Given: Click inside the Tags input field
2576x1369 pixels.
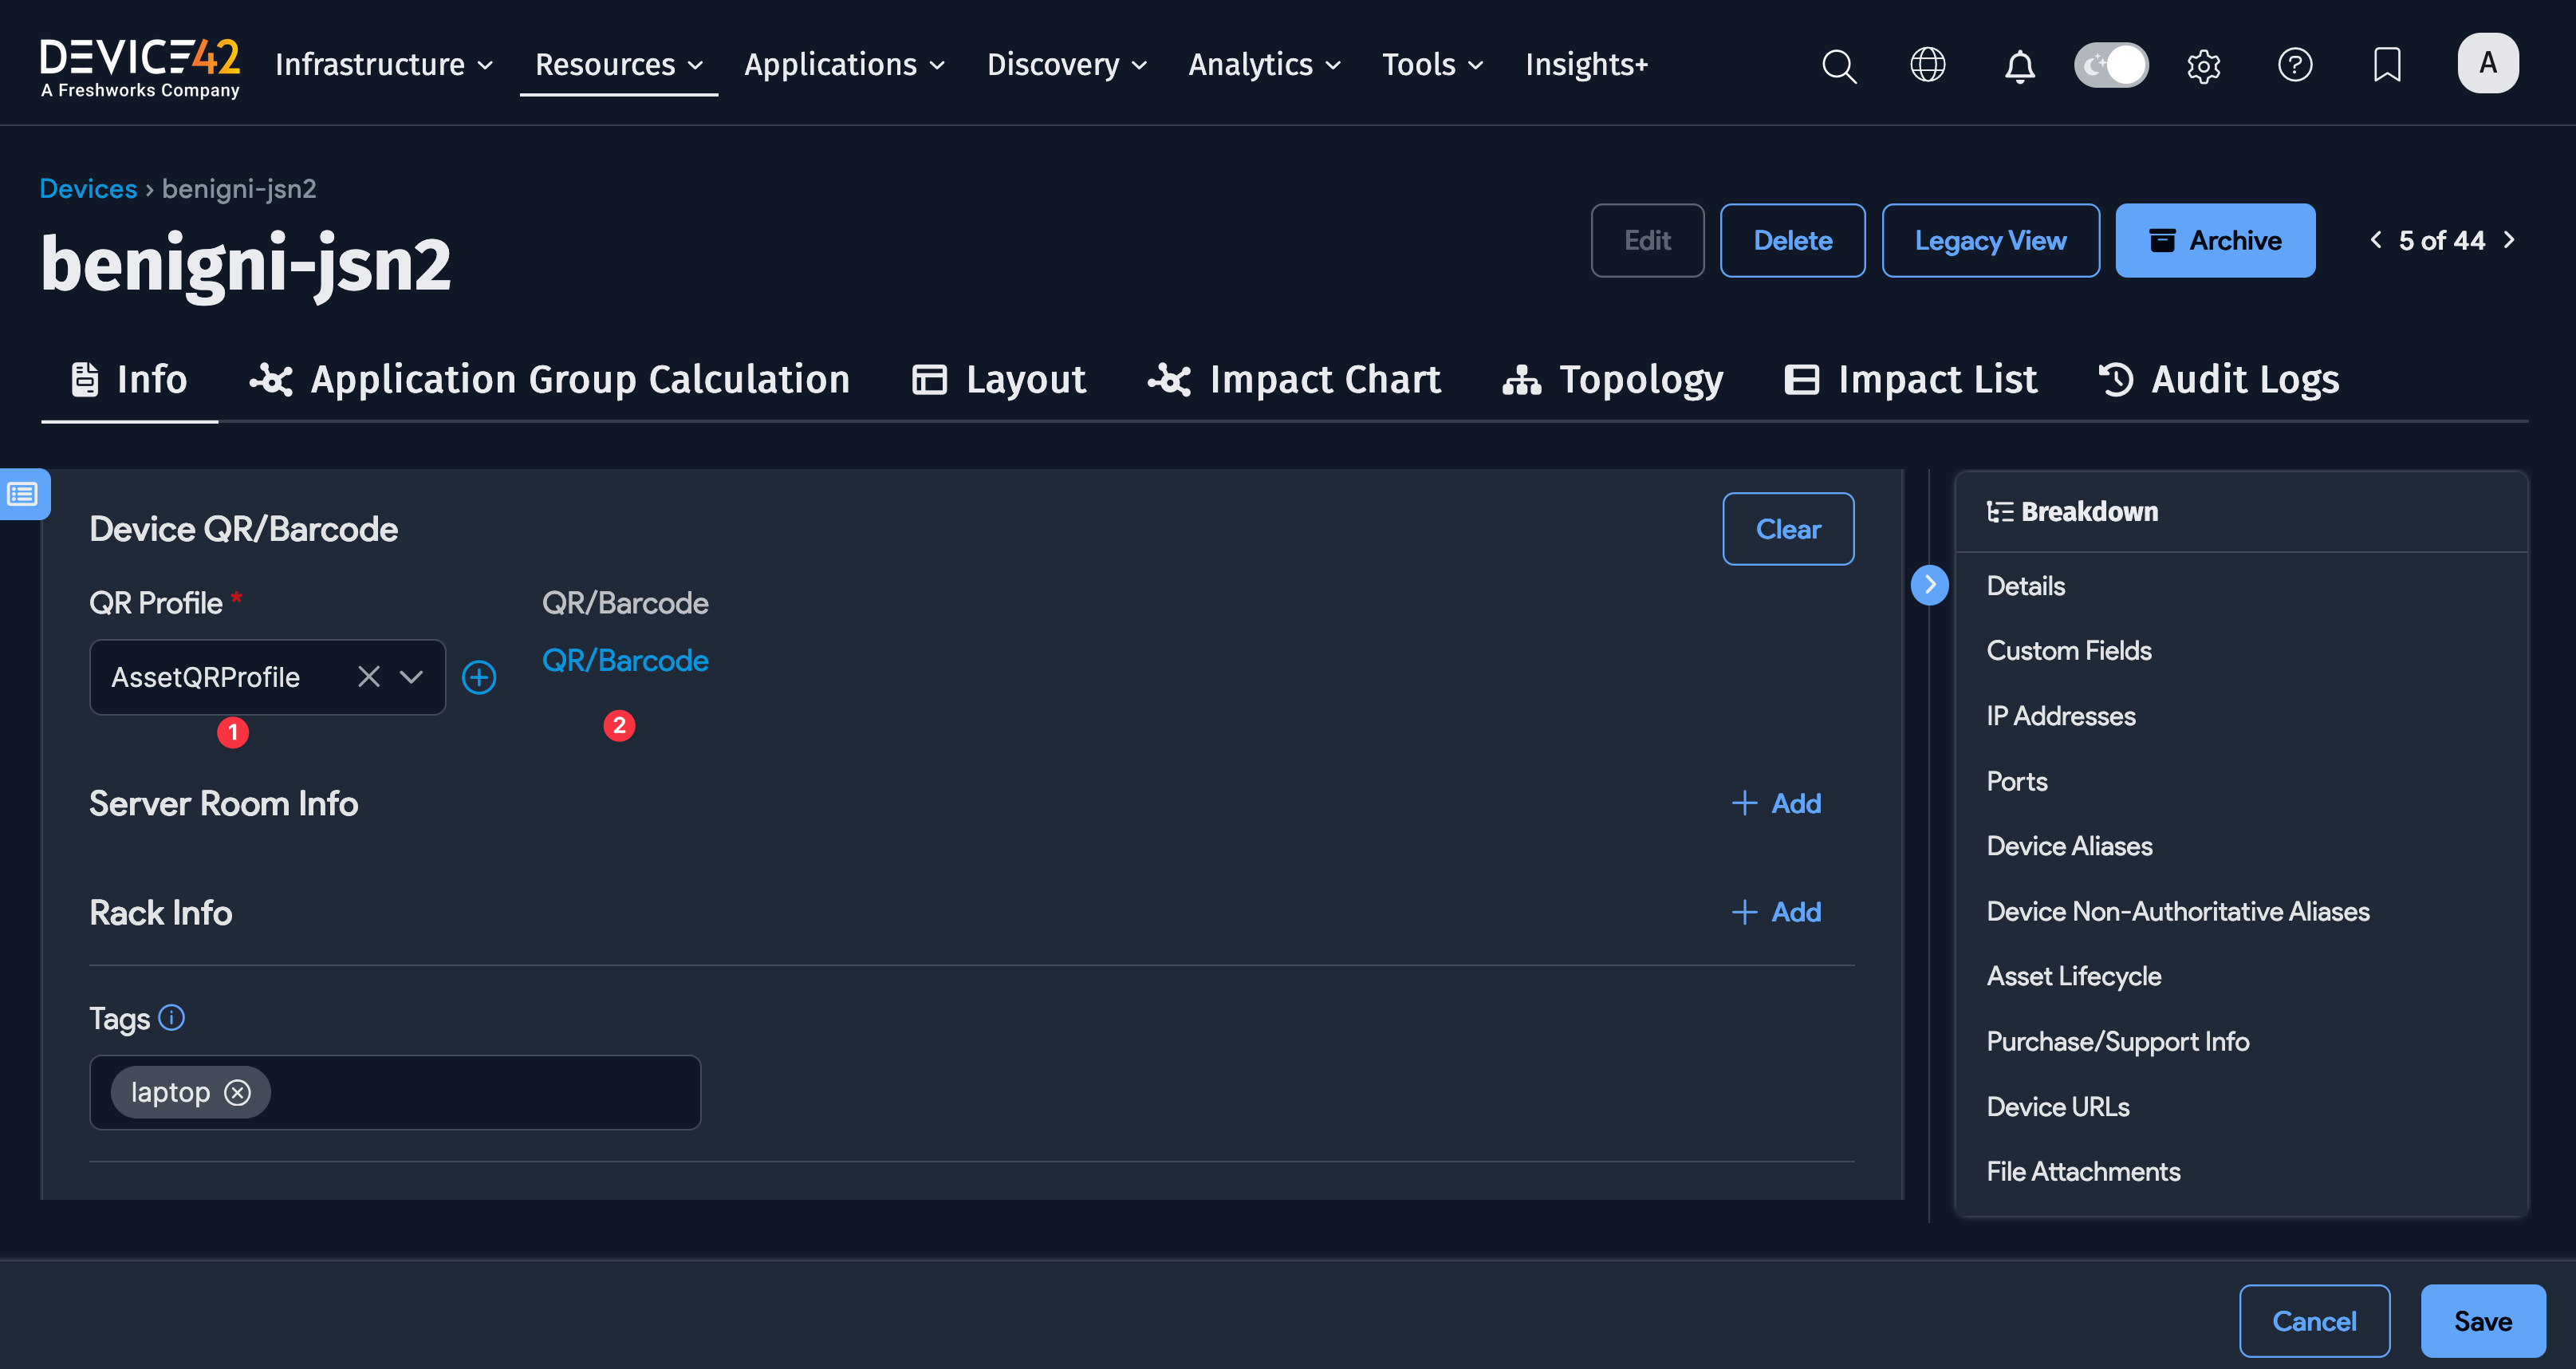Looking at the screenshot, I should coord(480,1092).
